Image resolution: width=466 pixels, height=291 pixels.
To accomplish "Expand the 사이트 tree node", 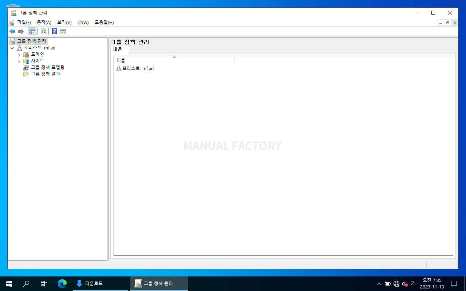I will pyautogui.click(x=19, y=61).
